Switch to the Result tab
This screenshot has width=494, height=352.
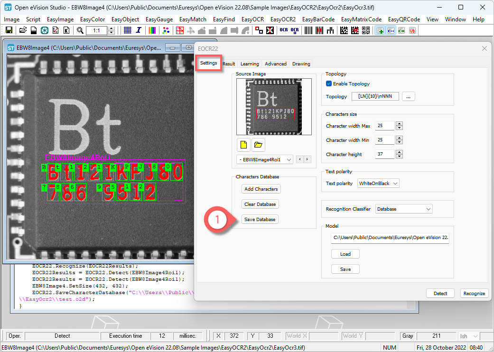pos(229,64)
